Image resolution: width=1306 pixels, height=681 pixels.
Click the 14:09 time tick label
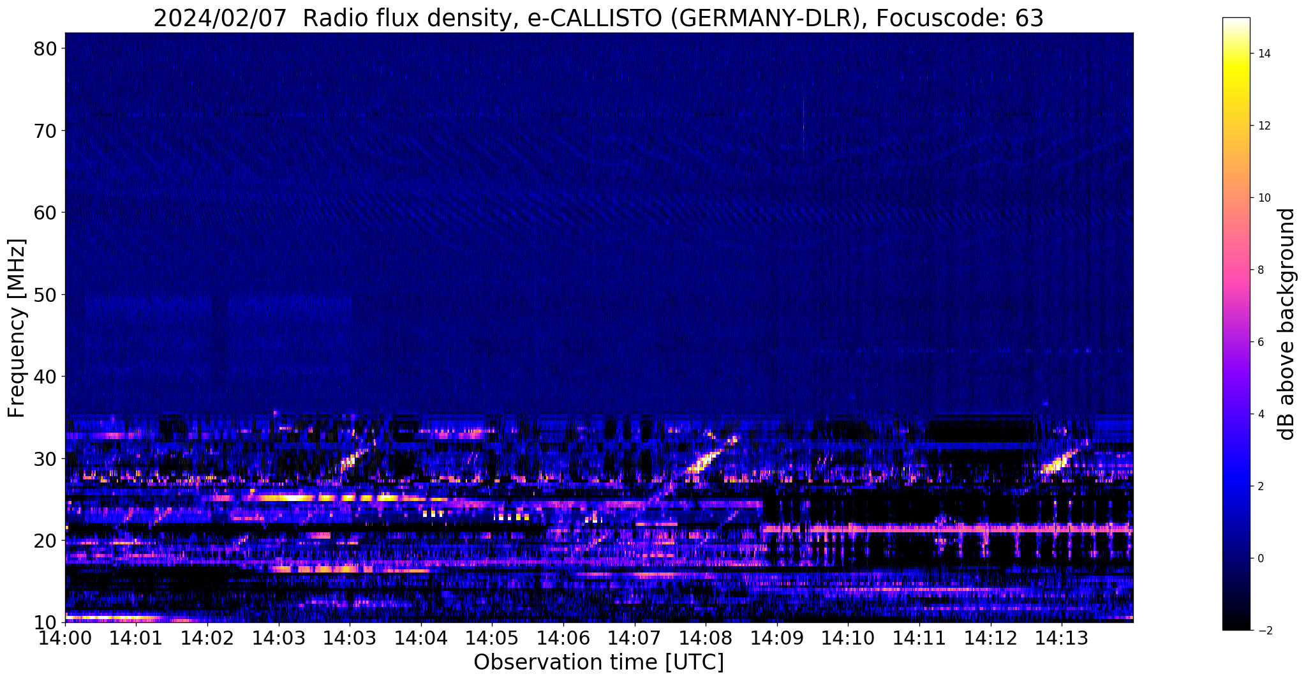[776, 638]
